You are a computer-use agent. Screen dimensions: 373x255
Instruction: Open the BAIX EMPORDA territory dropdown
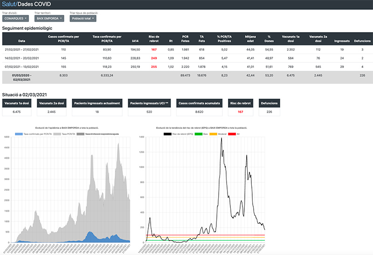pyautogui.click(x=49, y=18)
